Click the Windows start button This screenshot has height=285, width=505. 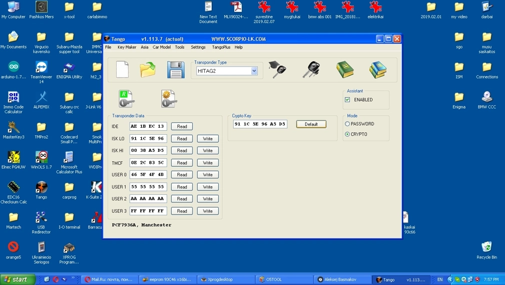(18, 279)
